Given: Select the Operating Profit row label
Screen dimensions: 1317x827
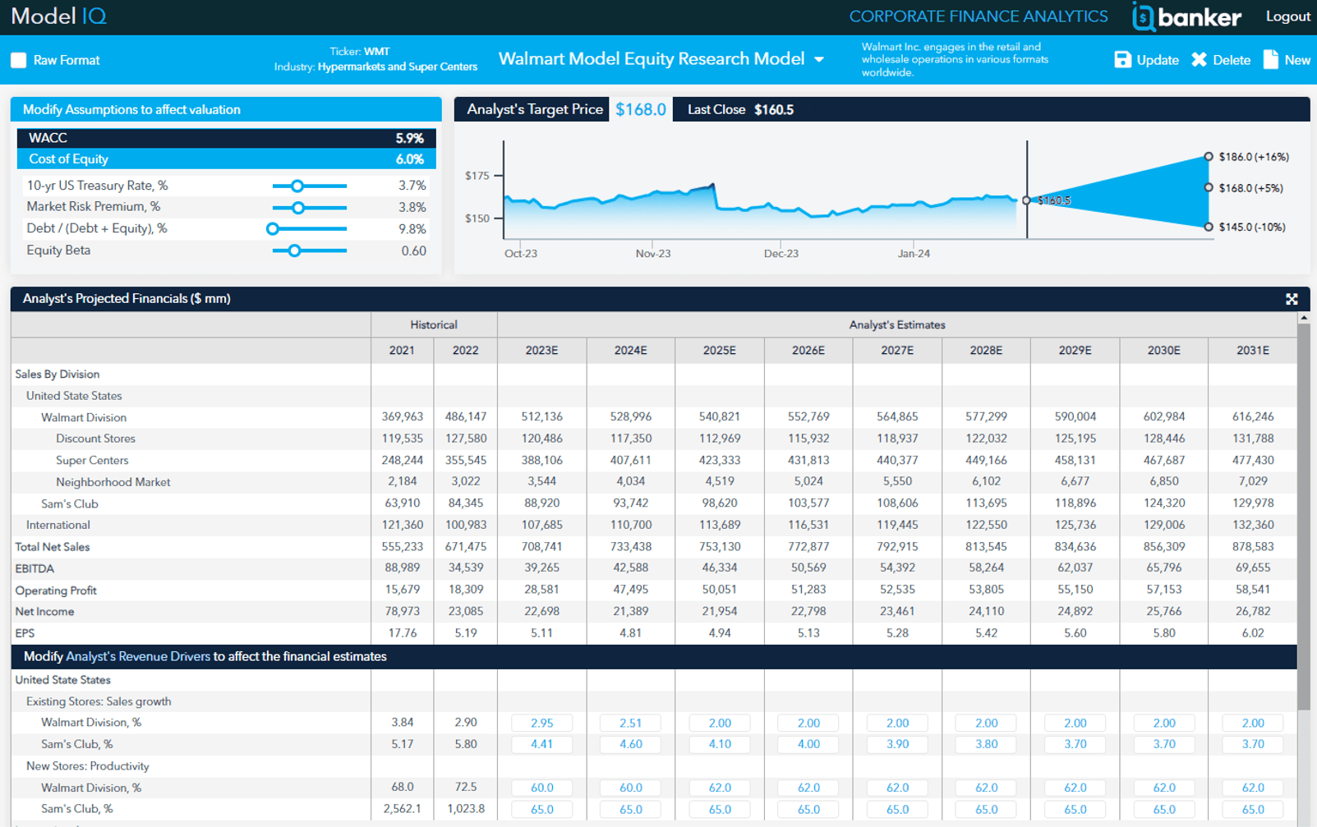Looking at the screenshot, I should coord(56,590).
